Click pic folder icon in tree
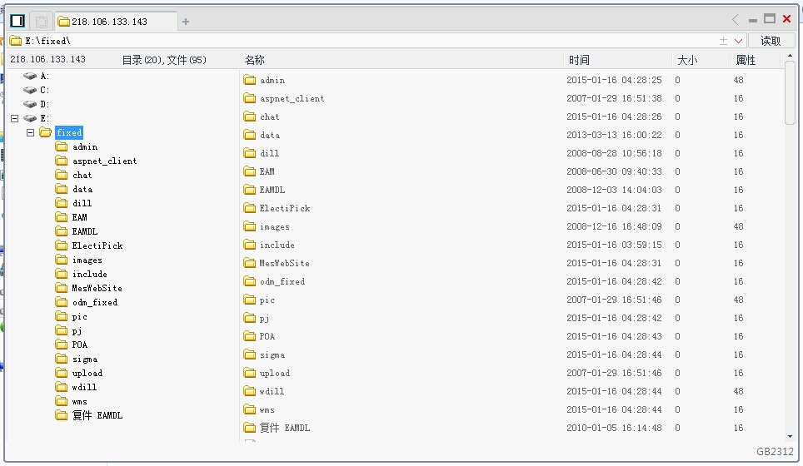Screen dimensions: 803x466 click(62, 317)
